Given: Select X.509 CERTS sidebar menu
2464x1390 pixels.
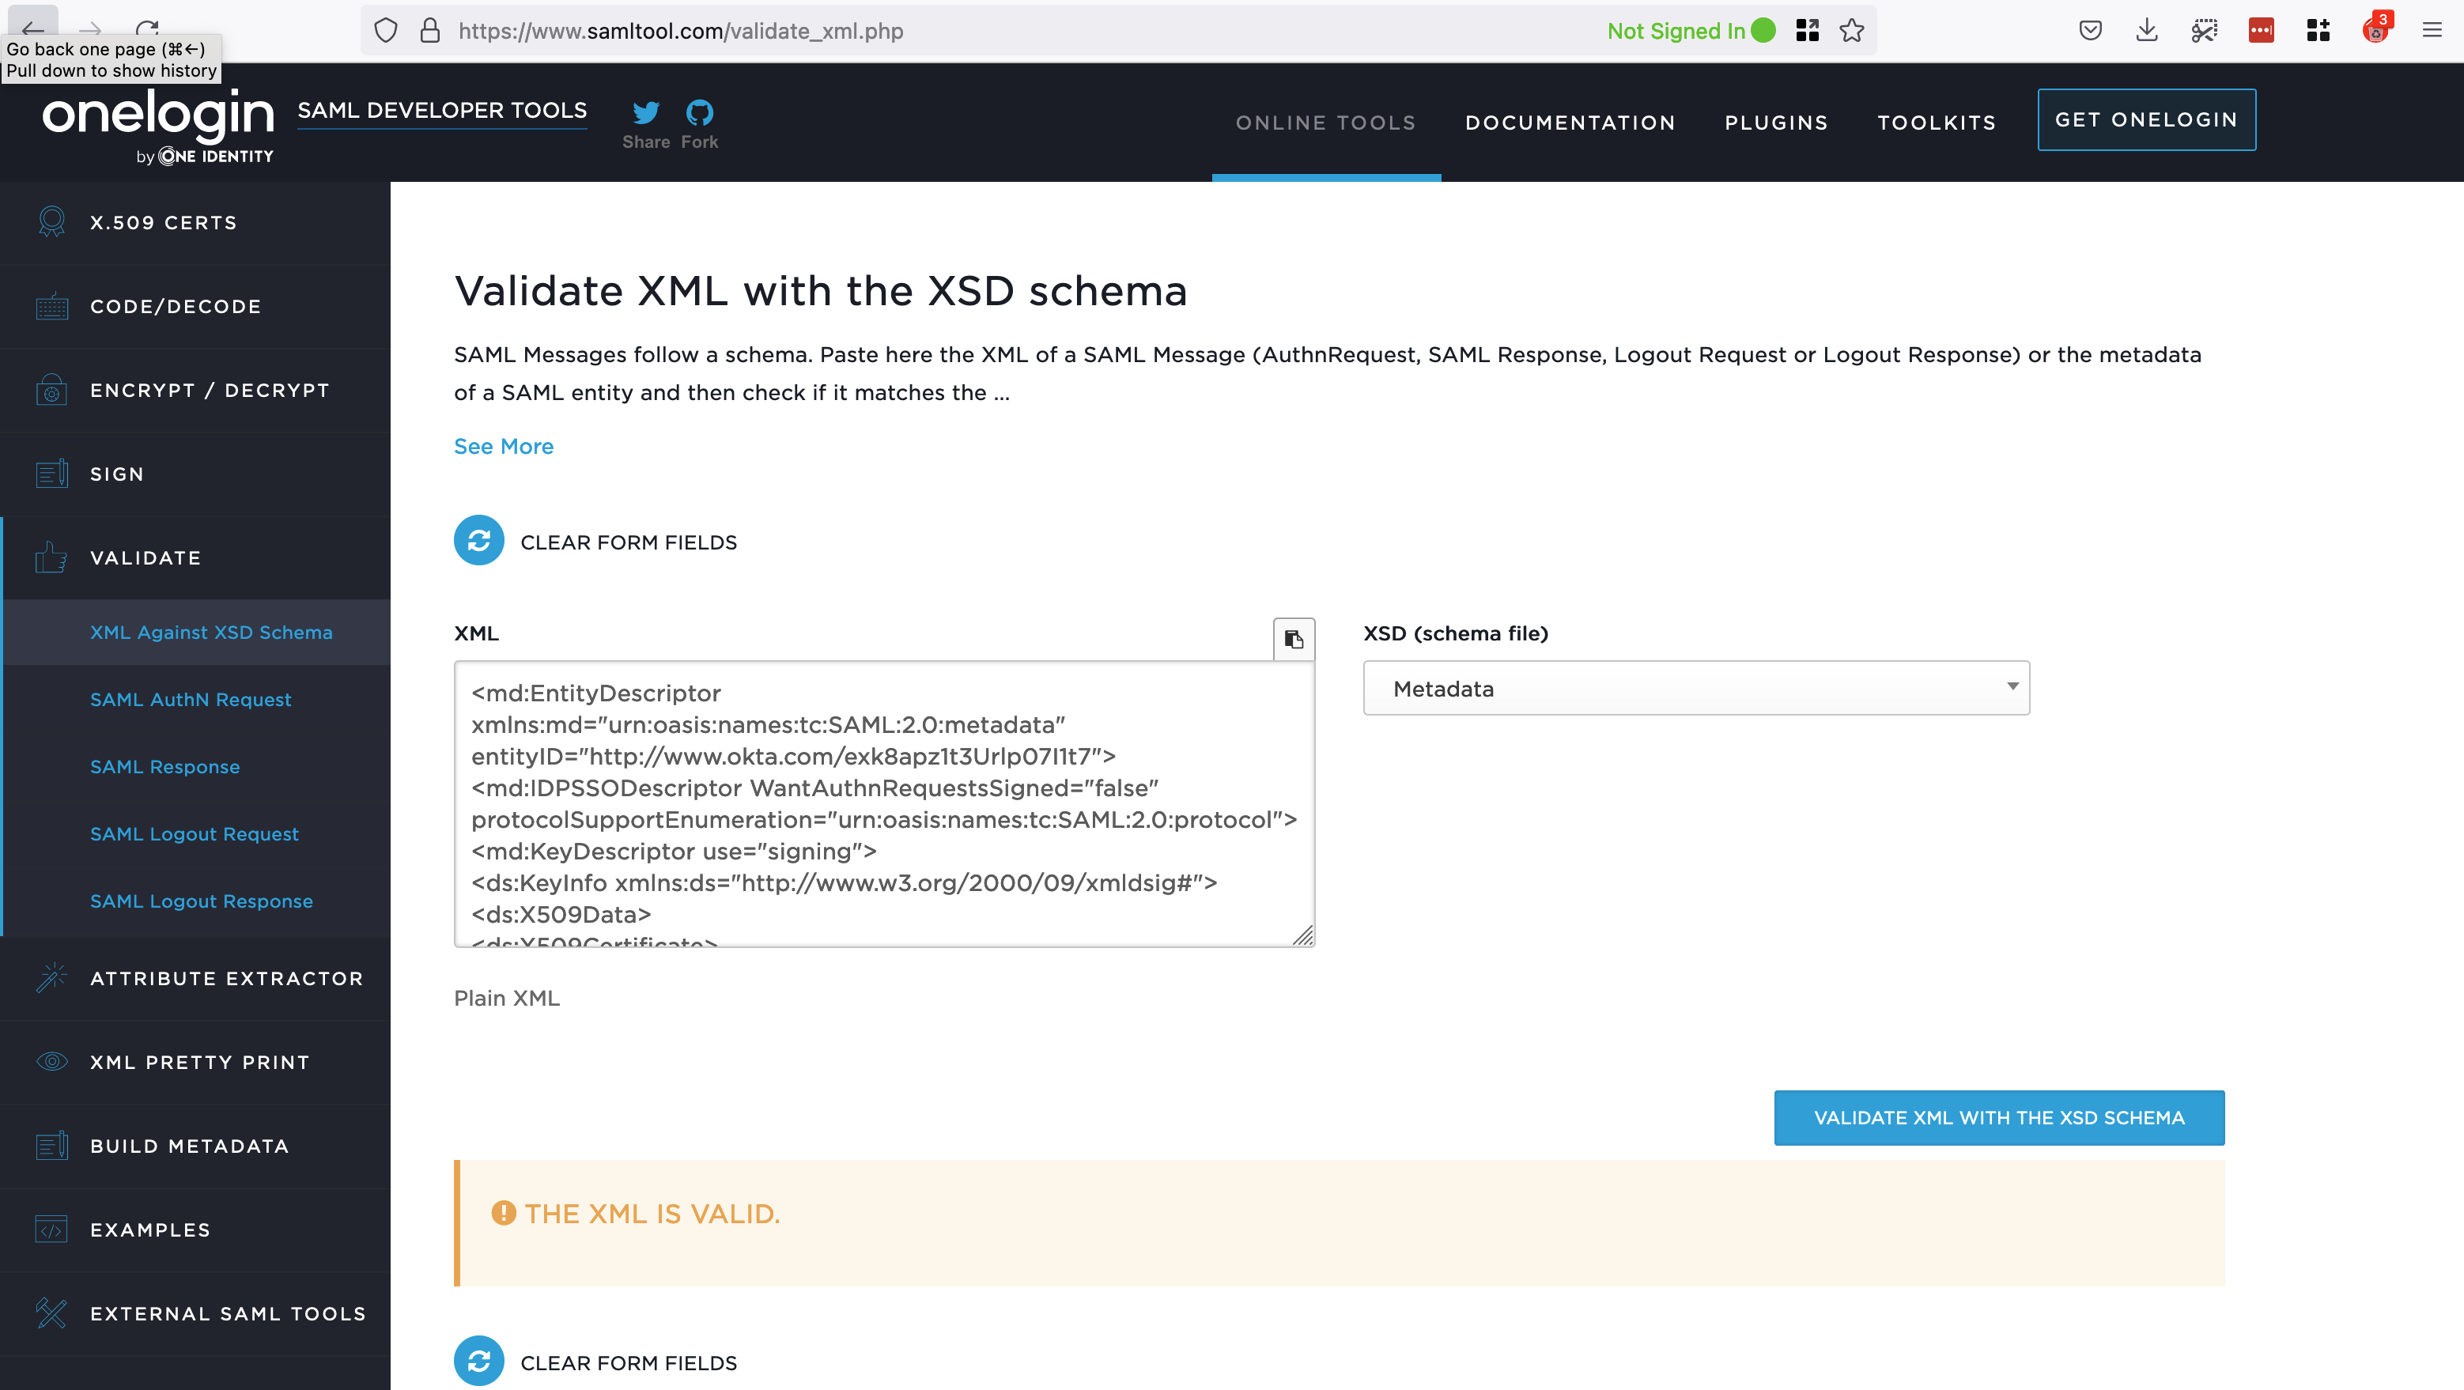Looking at the screenshot, I should point(195,222).
